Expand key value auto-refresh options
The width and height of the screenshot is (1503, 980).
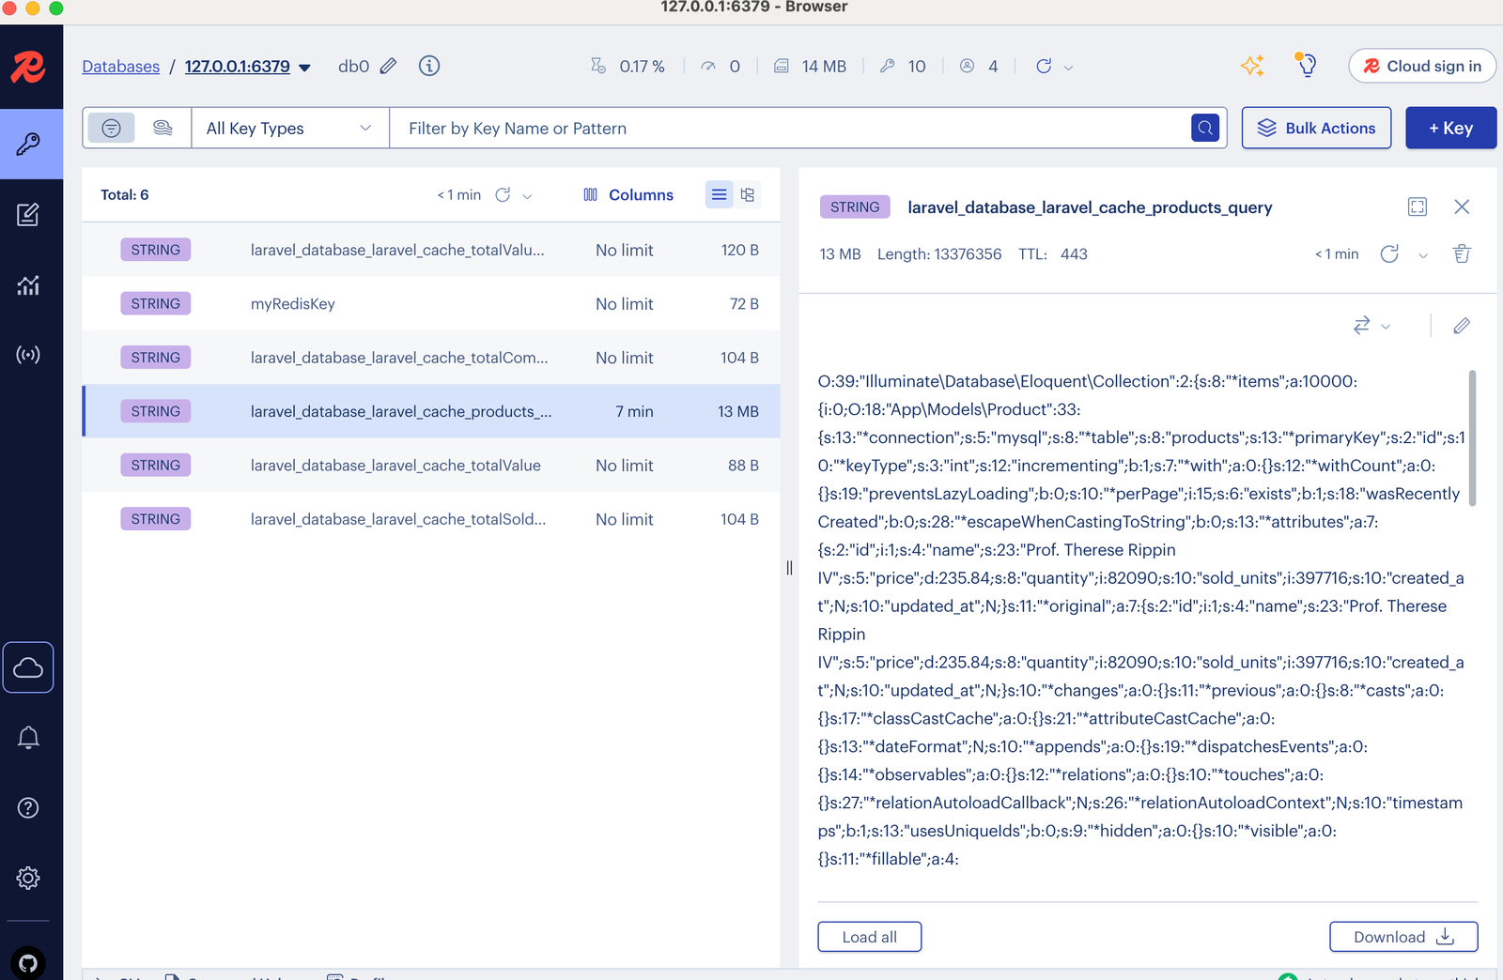coord(1423,255)
